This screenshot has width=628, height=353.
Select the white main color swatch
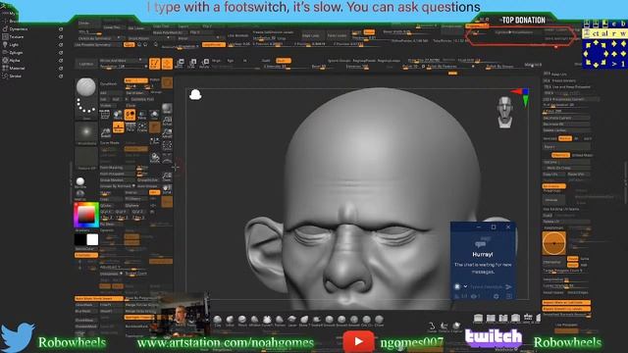tap(92, 239)
